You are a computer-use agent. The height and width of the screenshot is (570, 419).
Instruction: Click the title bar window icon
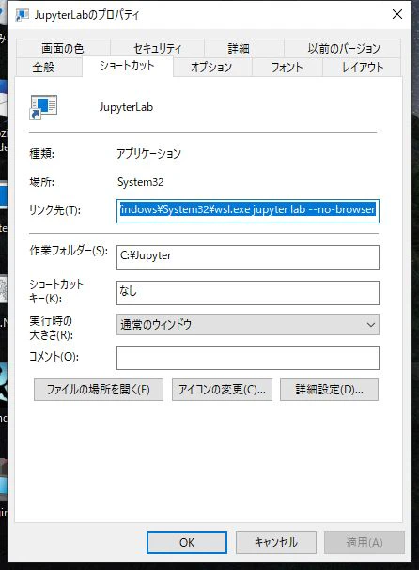tap(23, 15)
